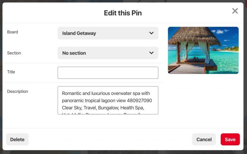Close the Edit this Pin dialog
This screenshot has width=247, height=154.
tap(235, 11)
